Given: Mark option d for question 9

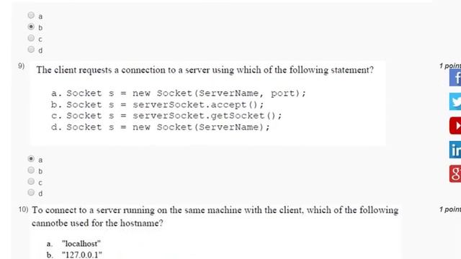Looking at the screenshot, I should 31,193.
